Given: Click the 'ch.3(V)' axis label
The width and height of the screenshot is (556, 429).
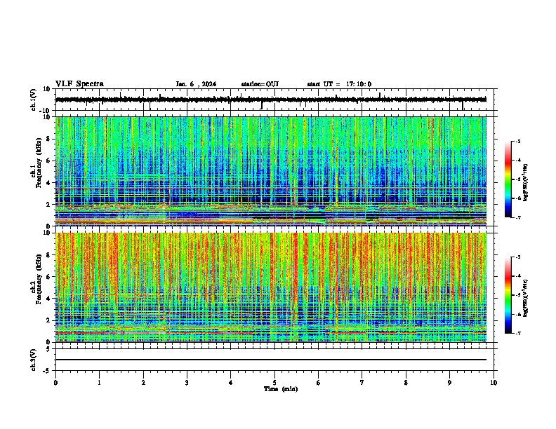Looking at the screenshot, I should 34,360.
